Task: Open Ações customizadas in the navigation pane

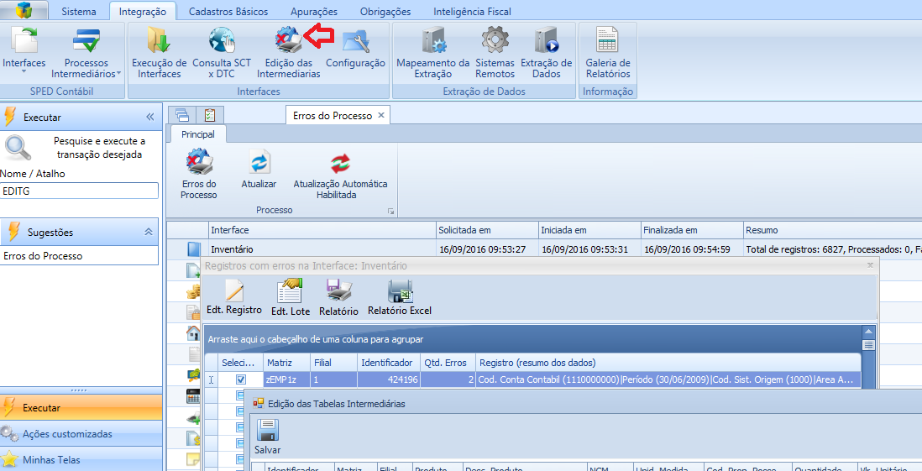Action: point(67,434)
